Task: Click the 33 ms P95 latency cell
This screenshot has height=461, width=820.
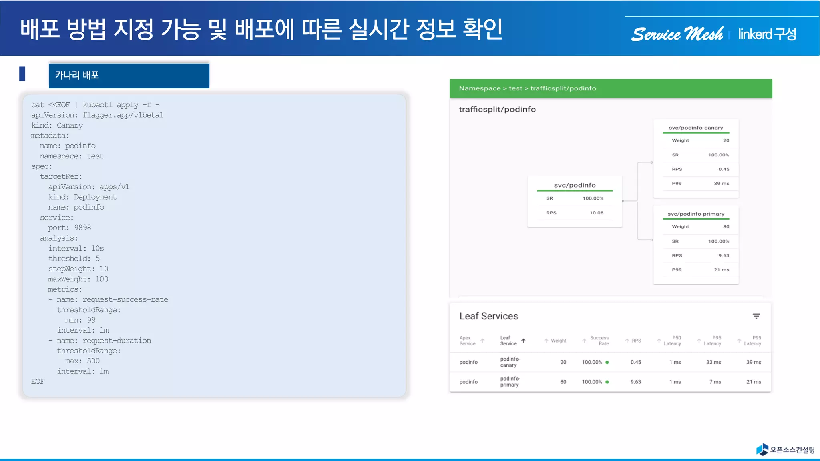Action: 713,362
